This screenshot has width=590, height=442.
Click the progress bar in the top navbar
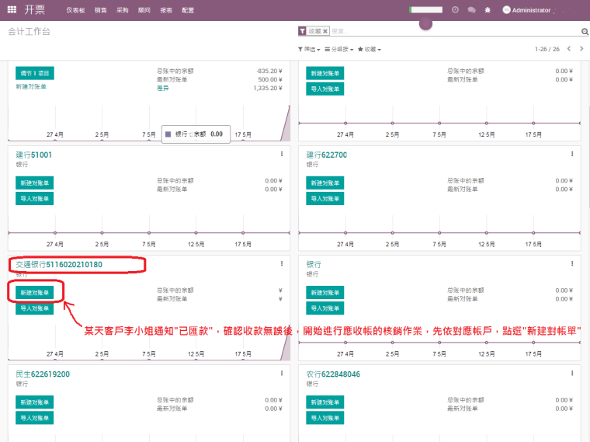point(426,10)
